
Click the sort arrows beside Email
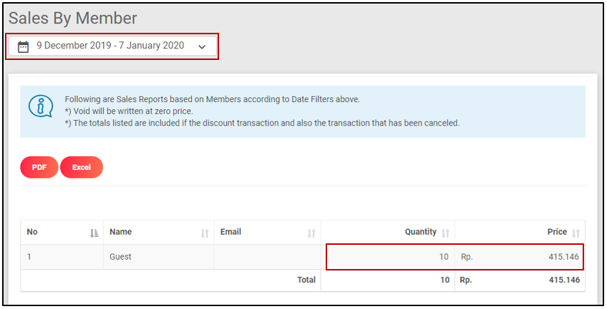click(x=311, y=233)
